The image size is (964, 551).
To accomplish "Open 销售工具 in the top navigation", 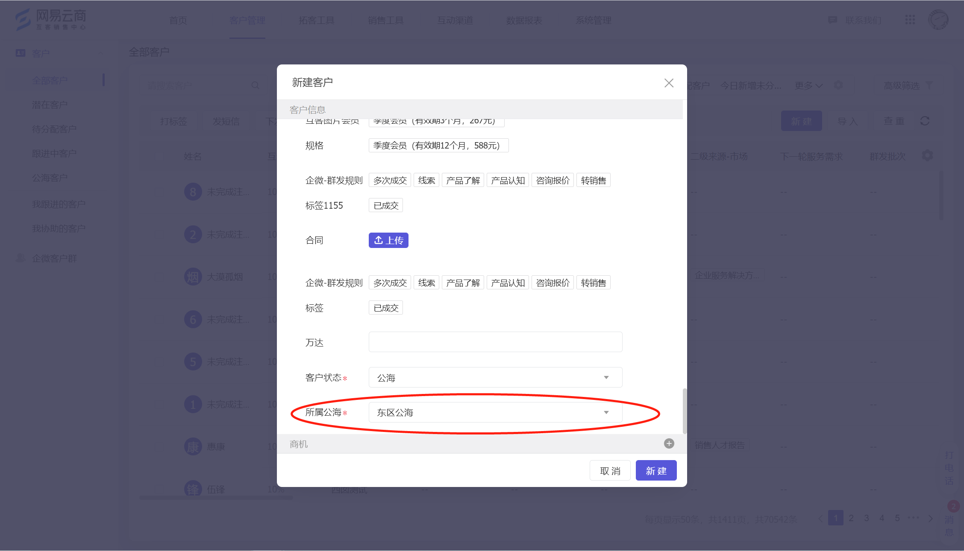I will coord(385,20).
